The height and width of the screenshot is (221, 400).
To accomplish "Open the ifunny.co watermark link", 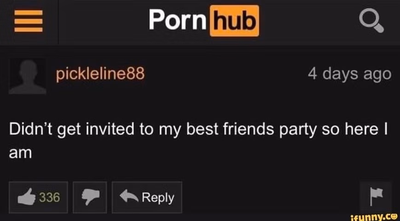I will pos(376,217).
